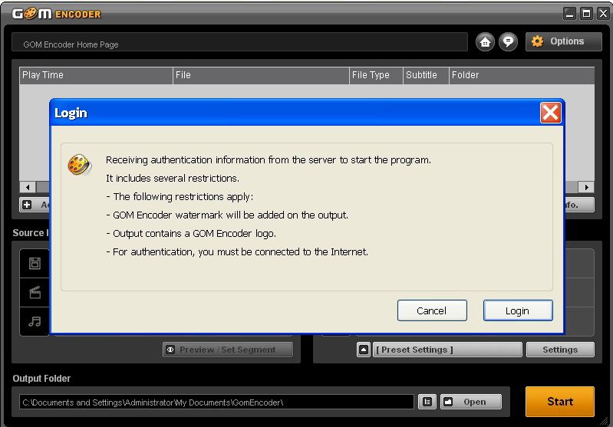613x427 pixels.
Task: Open the output folder with Open button
Action: click(x=470, y=402)
